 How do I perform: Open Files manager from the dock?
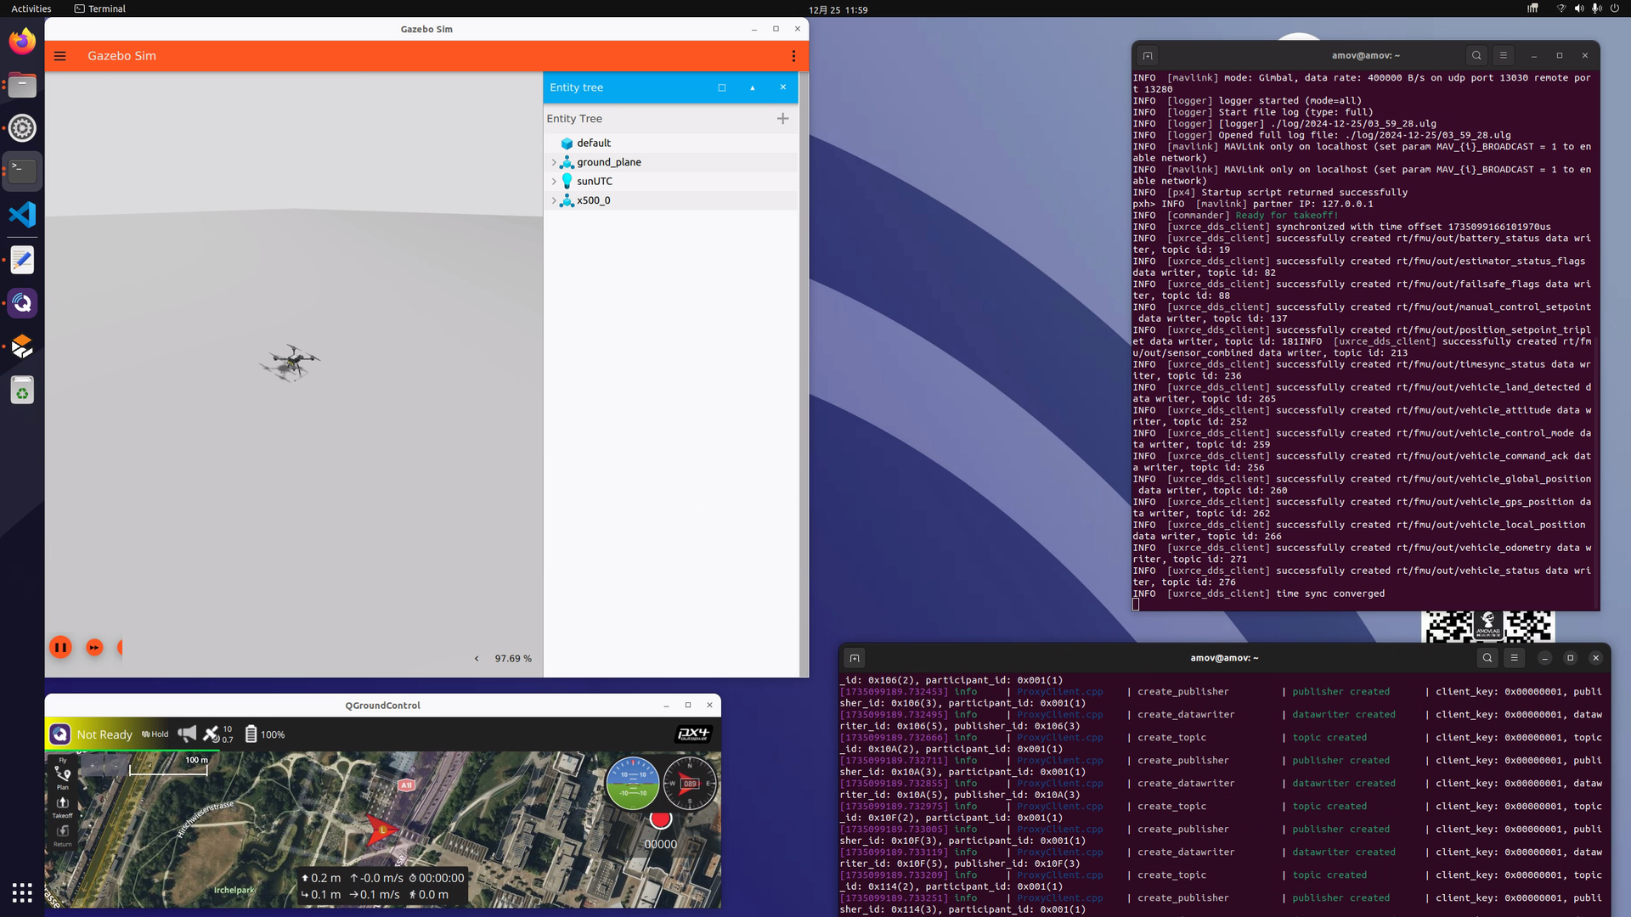pyautogui.click(x=22, y=85)
